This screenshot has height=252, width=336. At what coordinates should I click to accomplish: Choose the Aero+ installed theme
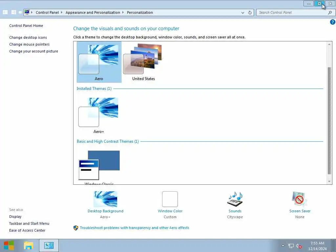tap(99, 115)
